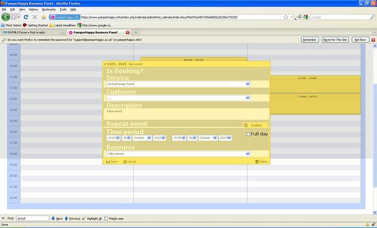The height and width of the screenshot is (228, 377).
Task: Click the page vertical scrollbar
Action: (x=375, y=136)
